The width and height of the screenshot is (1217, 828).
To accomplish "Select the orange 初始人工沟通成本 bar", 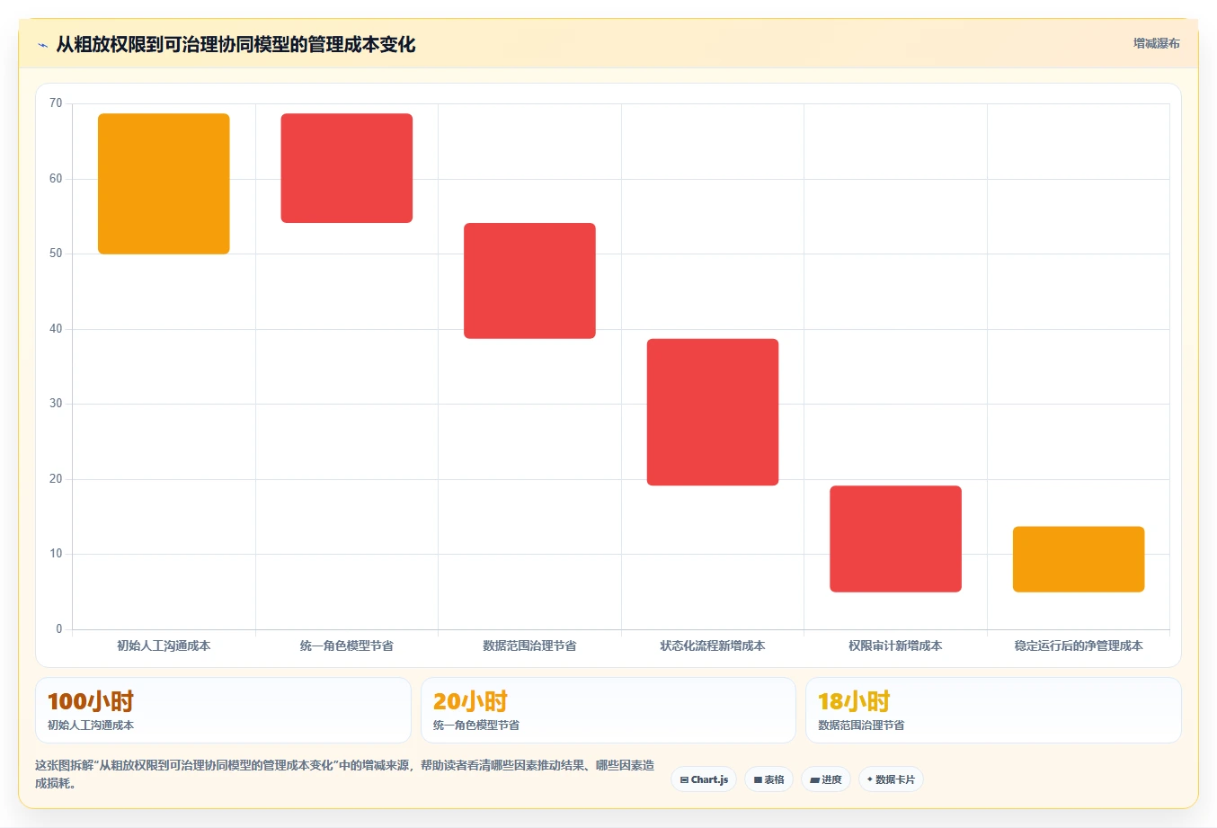I will 164,183.
